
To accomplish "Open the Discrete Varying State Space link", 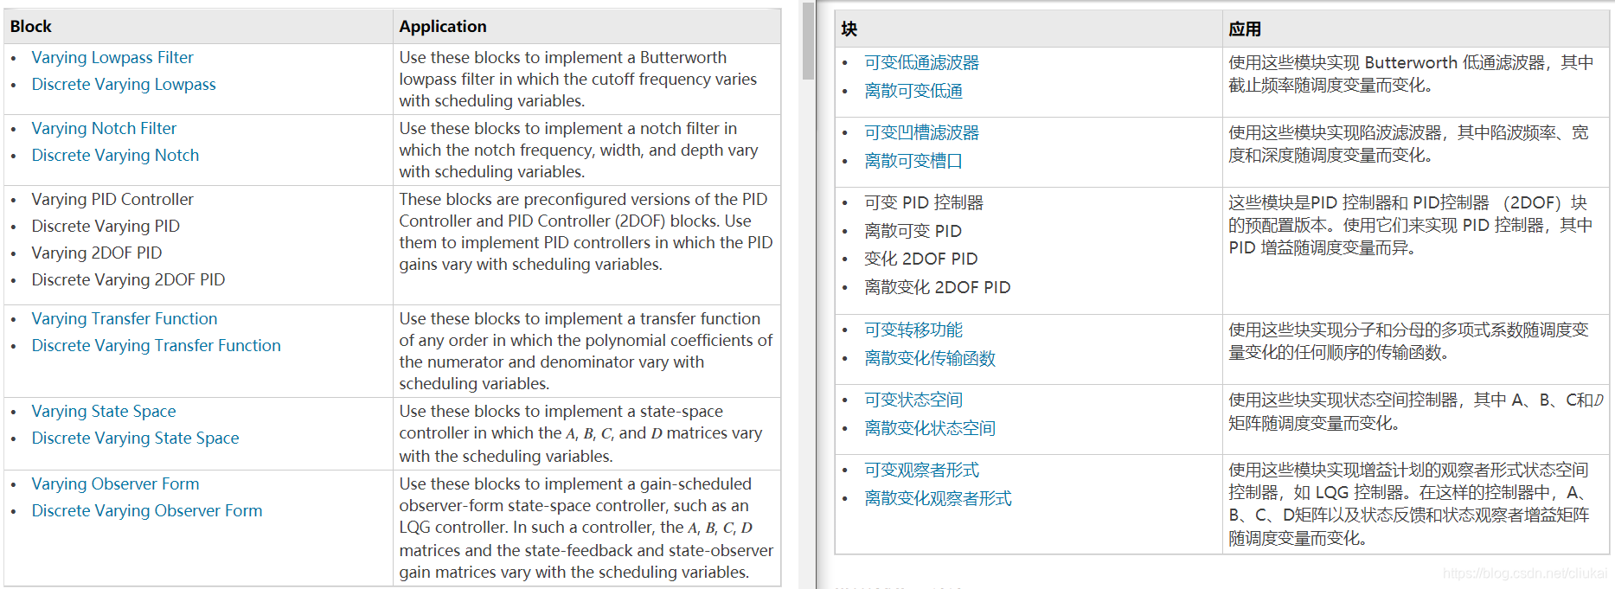I will click(x=135, y=439).
